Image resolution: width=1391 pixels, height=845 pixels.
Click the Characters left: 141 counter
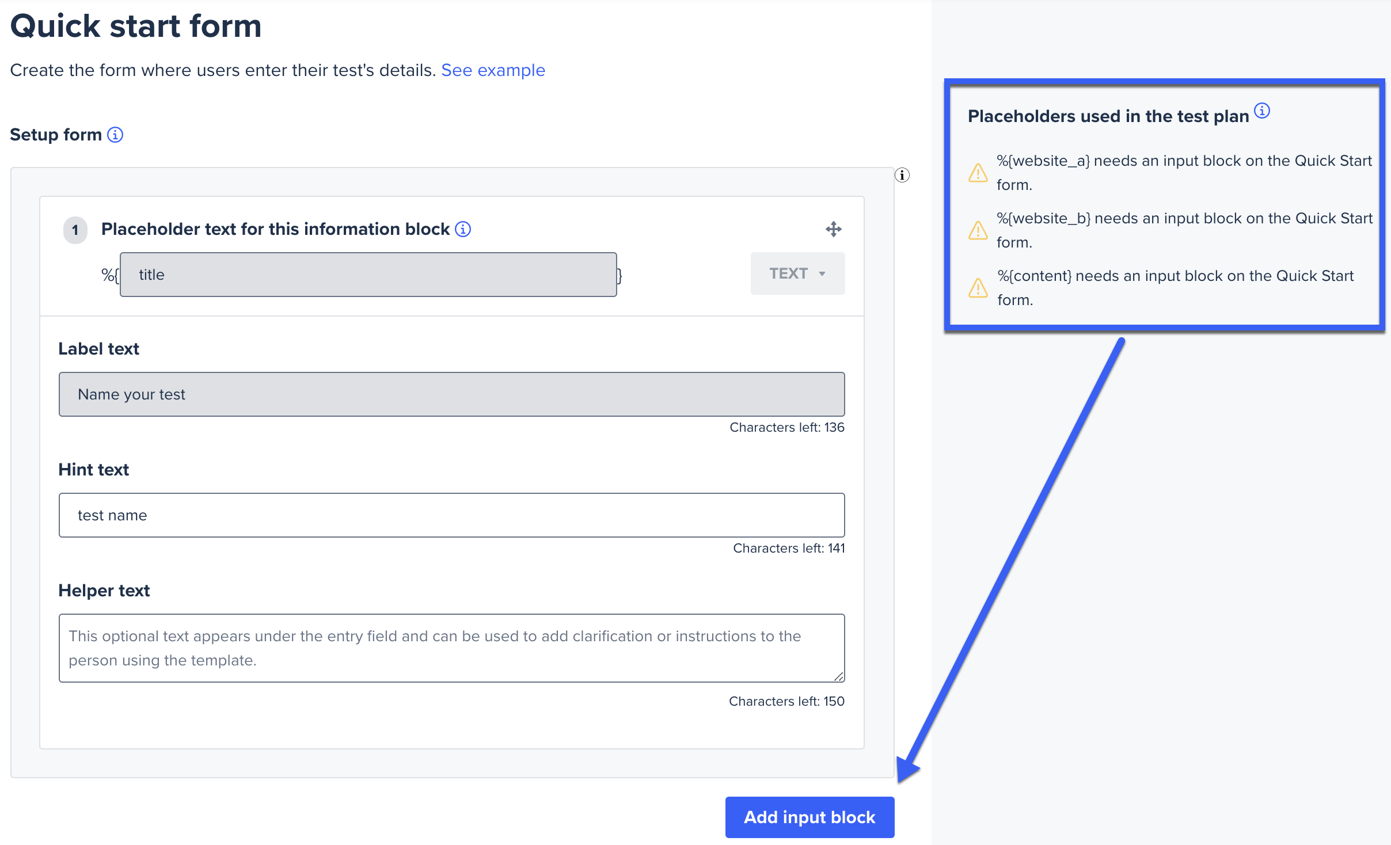(789, 548)
